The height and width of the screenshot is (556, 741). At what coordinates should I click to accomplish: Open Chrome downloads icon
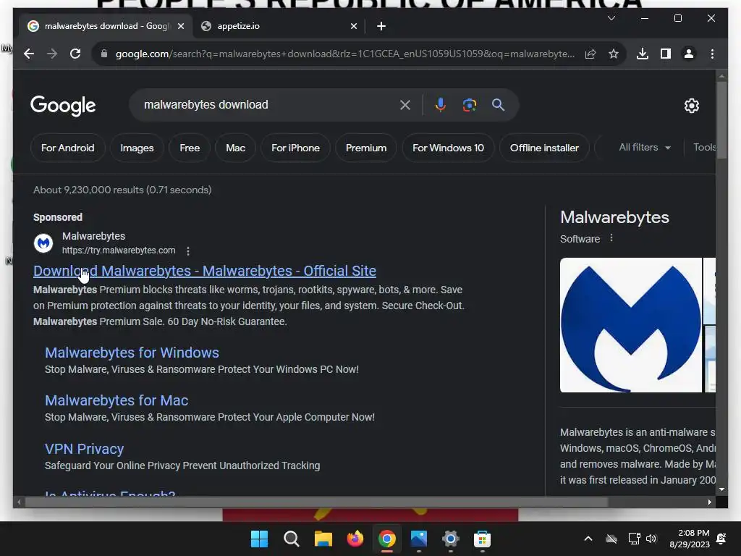[x=643, y=54]
